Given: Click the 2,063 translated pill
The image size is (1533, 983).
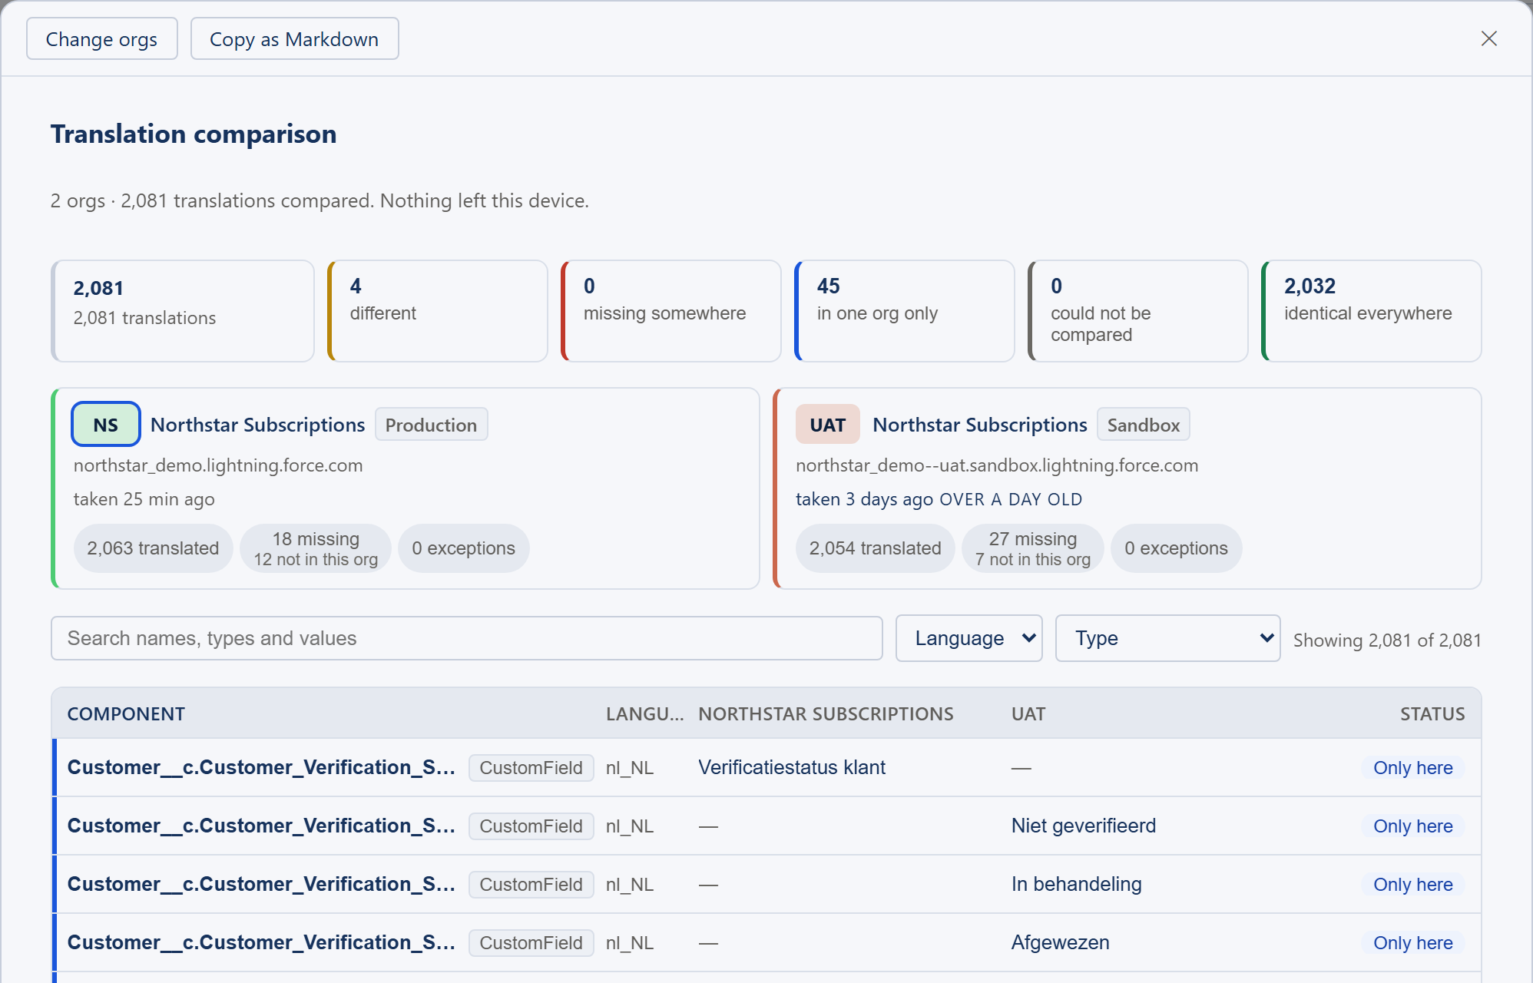Looking at the screenshot, I should 153,548.
